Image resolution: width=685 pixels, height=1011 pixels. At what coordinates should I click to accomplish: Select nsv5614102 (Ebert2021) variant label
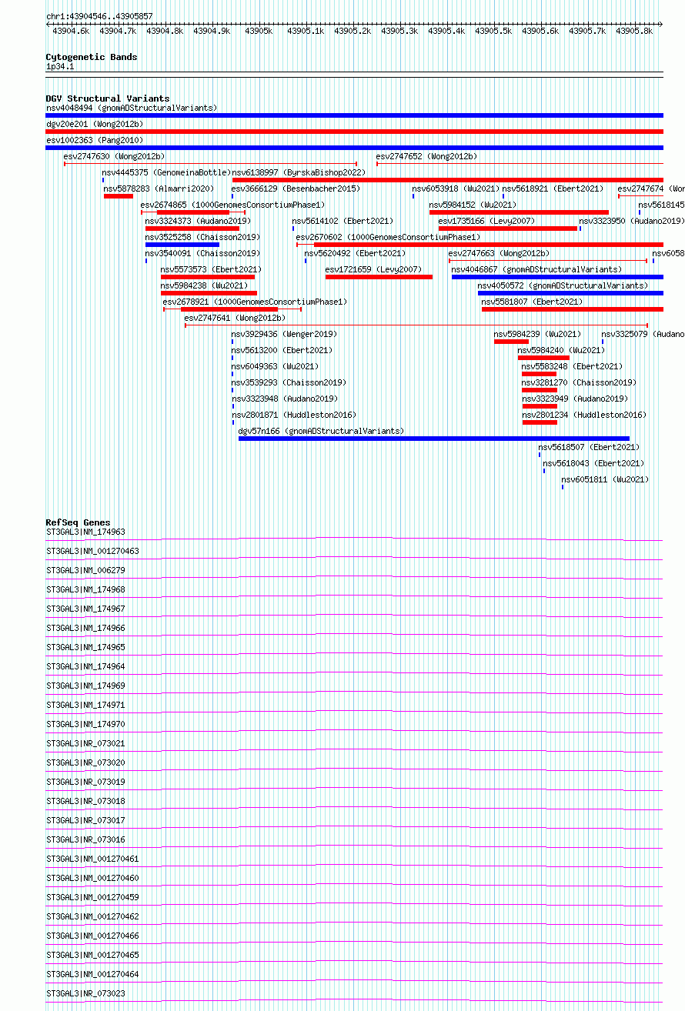342,221
